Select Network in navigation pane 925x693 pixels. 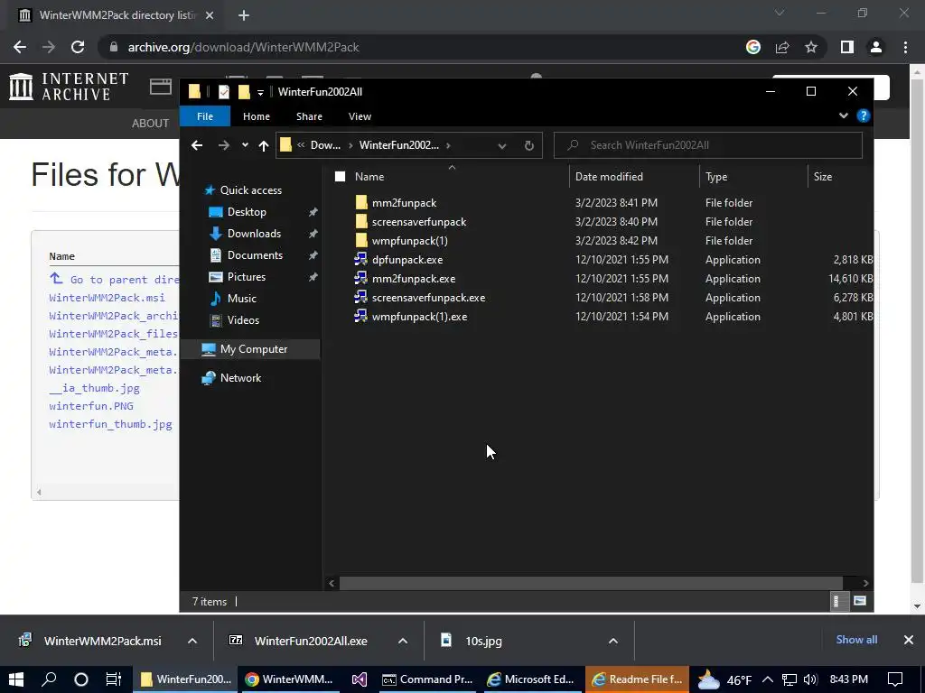[x=240, y=378]
